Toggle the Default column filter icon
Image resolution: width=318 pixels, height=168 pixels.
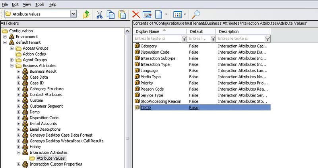tap(213, 39)
